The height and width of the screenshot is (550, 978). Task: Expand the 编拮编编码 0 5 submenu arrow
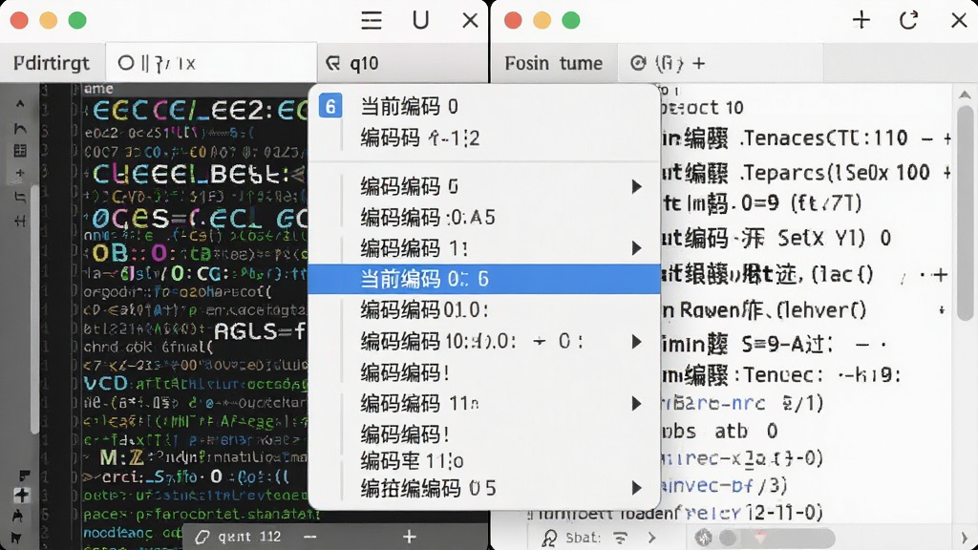click(x=636, y=488)
